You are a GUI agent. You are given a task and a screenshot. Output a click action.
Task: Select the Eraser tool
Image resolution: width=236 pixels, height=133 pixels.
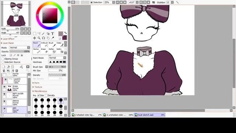coord(45,51)
